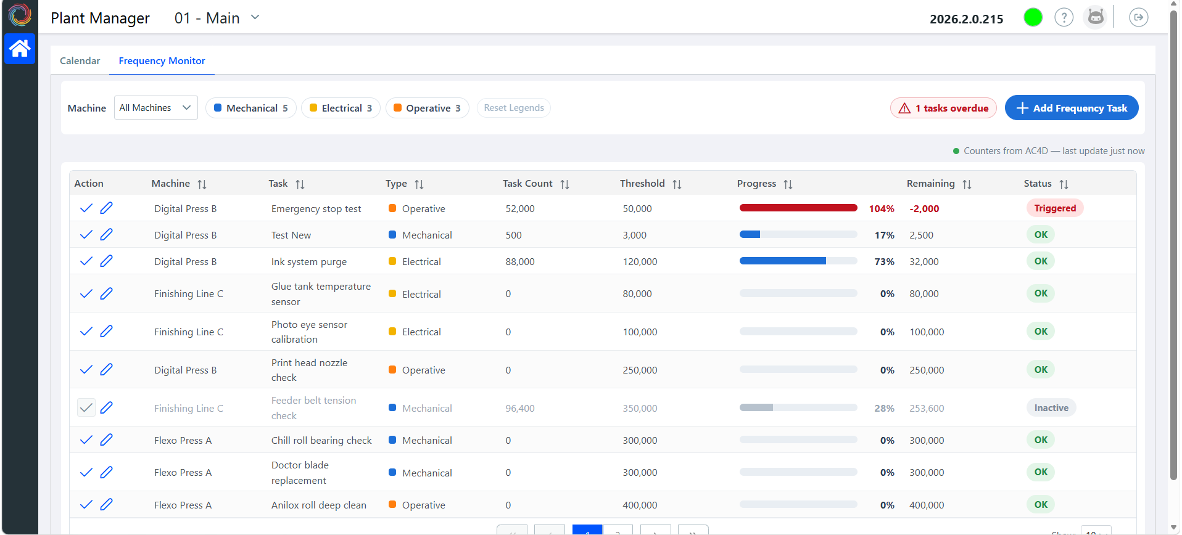Click the Triggered status badge
This screenshot has width=1182, height=535.
[1055, 208]
